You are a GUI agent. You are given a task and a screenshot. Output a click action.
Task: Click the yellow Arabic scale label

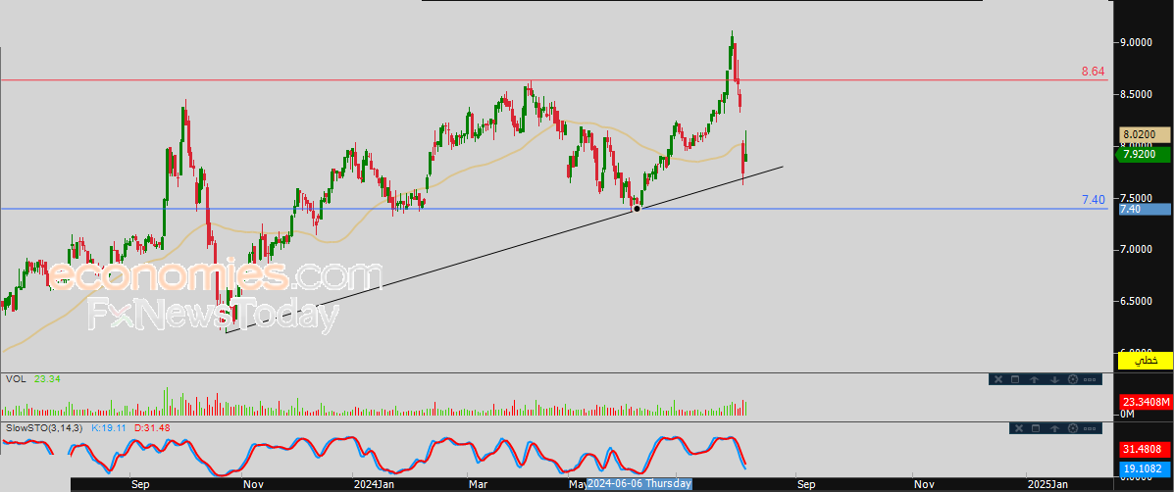1145,361
